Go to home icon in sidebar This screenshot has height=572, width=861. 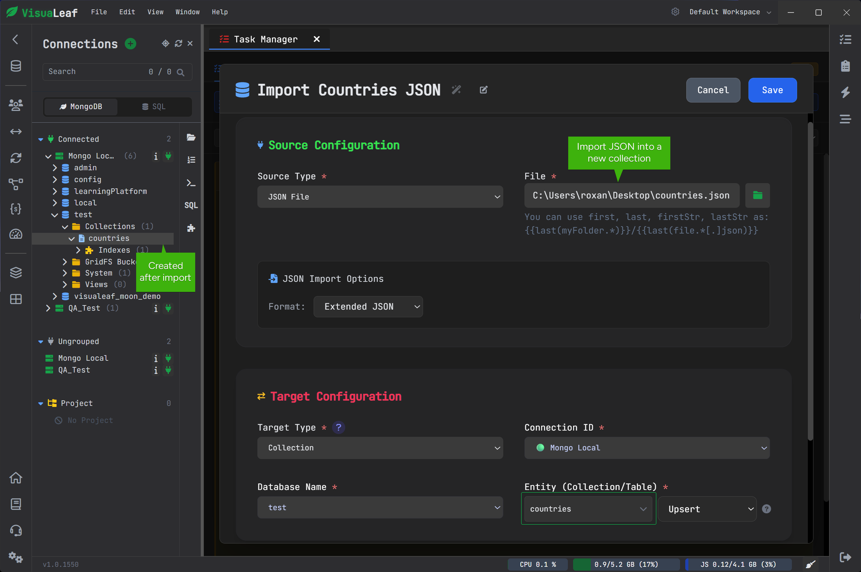pos(16,478)
